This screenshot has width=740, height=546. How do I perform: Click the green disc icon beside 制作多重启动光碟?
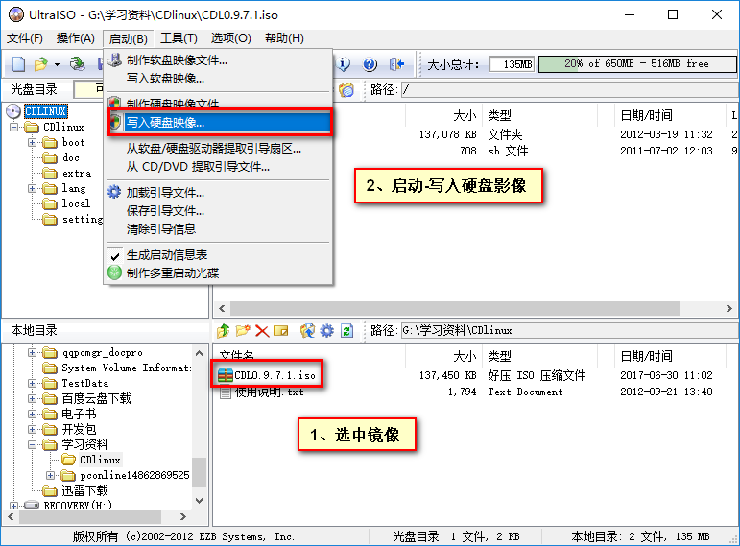click(114, 273)
